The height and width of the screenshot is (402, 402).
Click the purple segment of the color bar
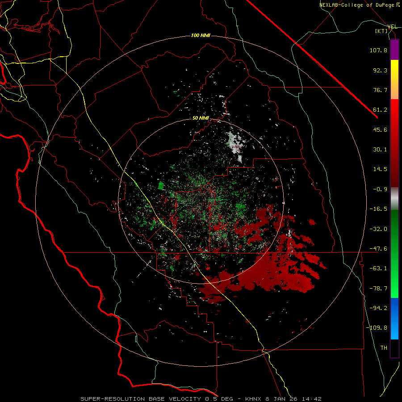pyautogui.click(x=394, y=50)
